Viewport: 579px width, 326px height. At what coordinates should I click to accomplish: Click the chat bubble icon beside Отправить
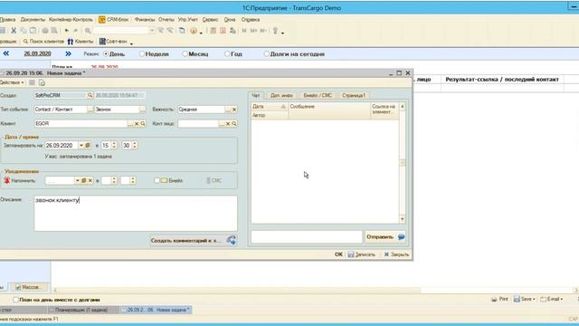coord(402,237)
